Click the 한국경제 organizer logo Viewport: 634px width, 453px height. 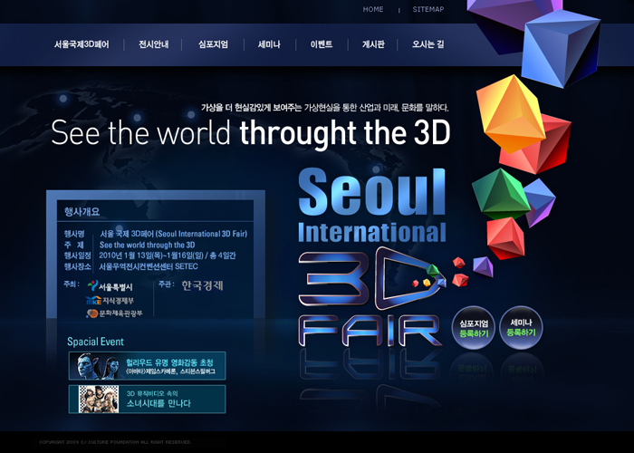pyautogui.click(x=202, y=285)
